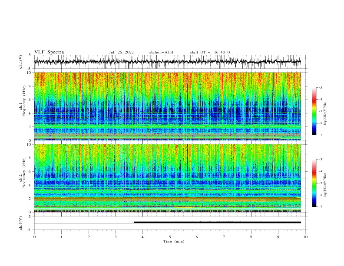Click the '-7' label on lower colorbar
This screenshot has width=344, height=266.
(320, 206)
